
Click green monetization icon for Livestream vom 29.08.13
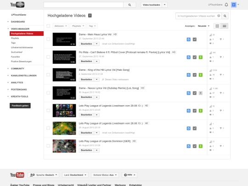pyautogui.click(x=201, y=111)
